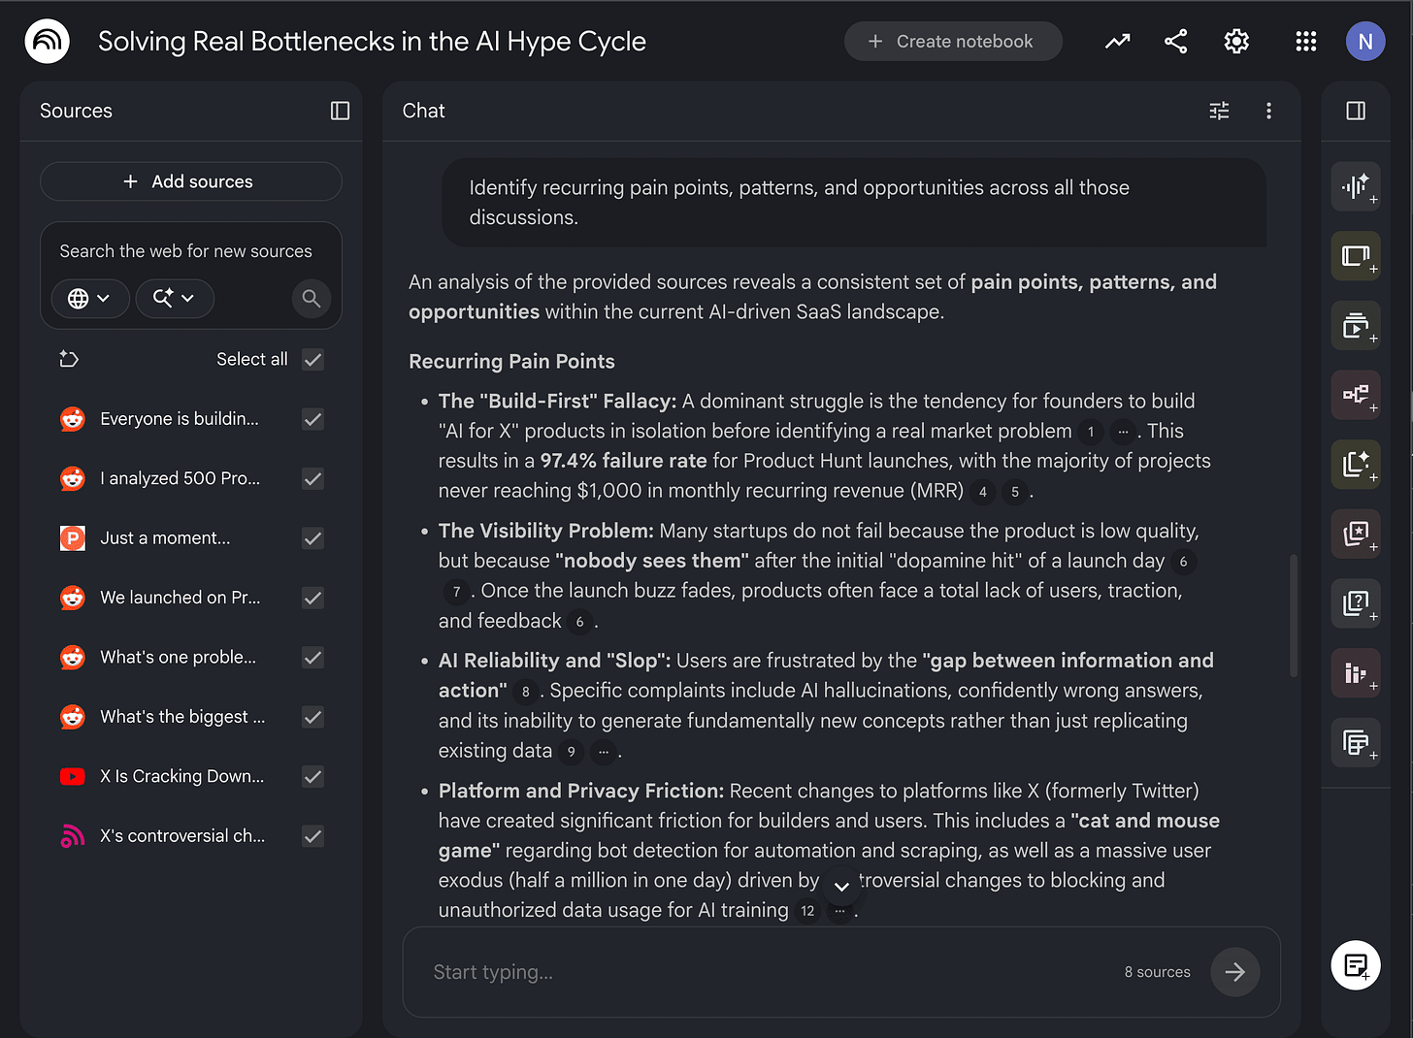
Task: Click the Add sources button
Action: [191, 181]
